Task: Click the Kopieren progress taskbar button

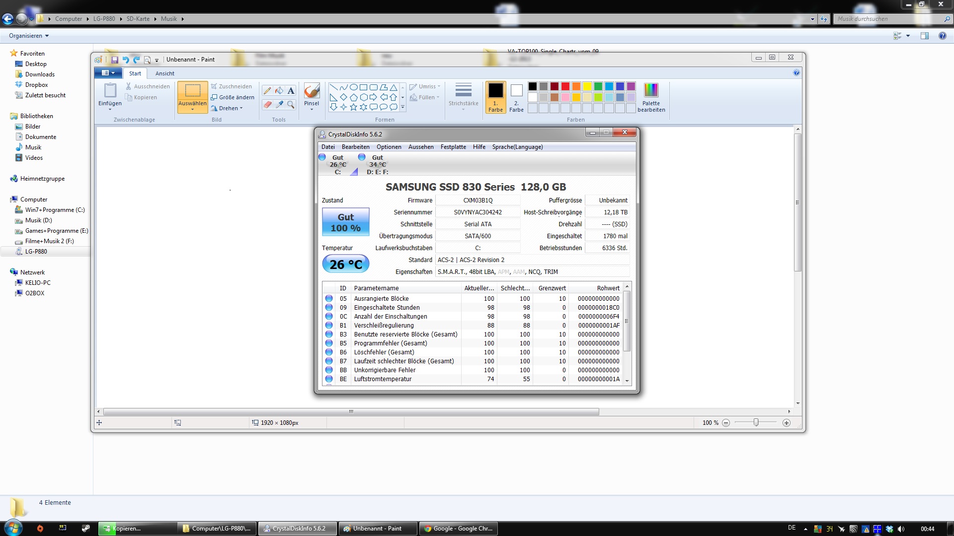Action: (x=137, y=529)
